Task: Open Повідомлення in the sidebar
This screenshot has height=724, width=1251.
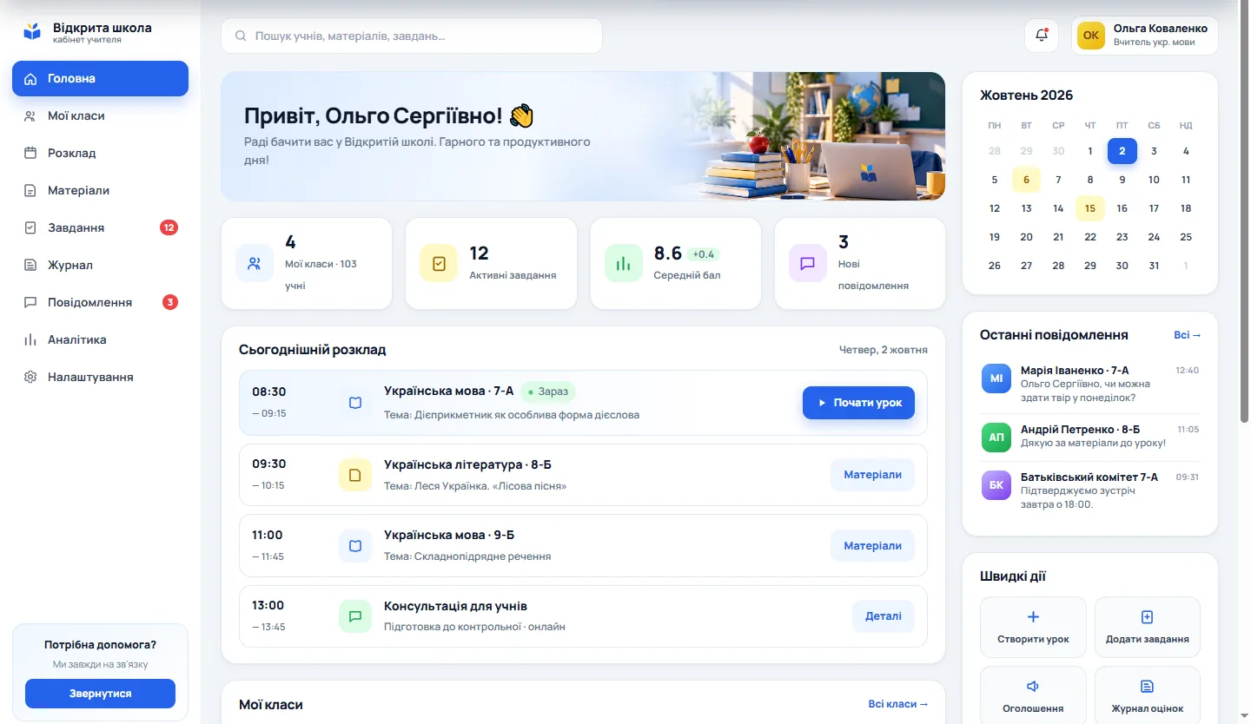Action: (100, 302)
